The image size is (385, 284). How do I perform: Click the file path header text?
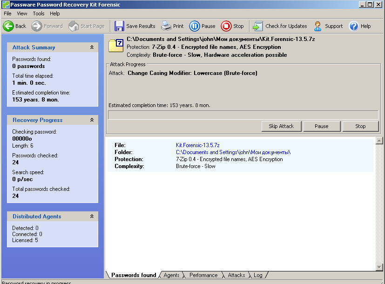(x=221, y=39)
